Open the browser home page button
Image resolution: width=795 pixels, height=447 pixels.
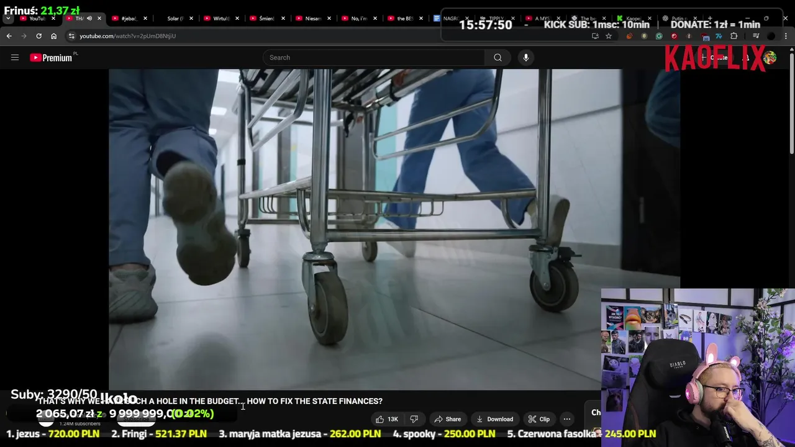[54, 36]
